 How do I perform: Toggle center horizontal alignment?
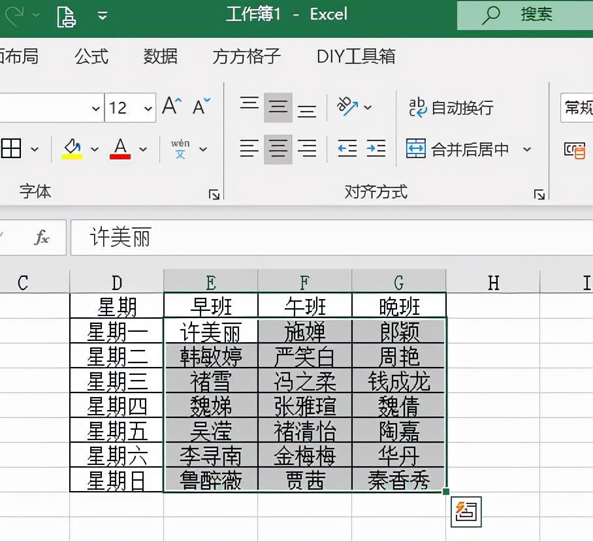tap(278, 149)
